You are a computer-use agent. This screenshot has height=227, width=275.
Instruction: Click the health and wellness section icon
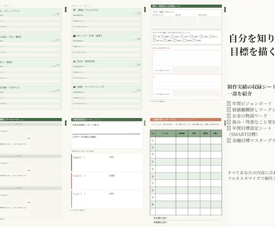(74, 10)
